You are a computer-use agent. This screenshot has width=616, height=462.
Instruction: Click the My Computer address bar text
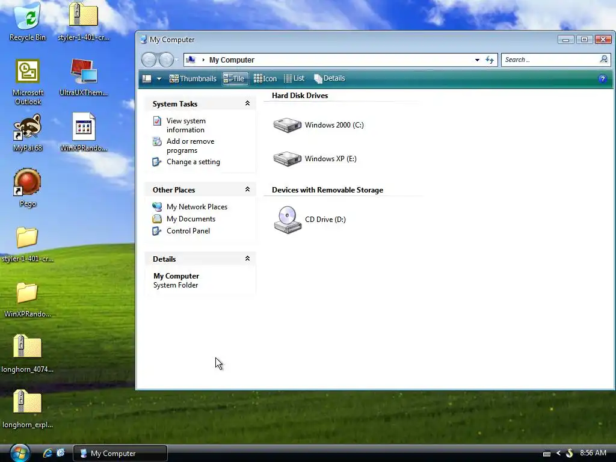232,60
